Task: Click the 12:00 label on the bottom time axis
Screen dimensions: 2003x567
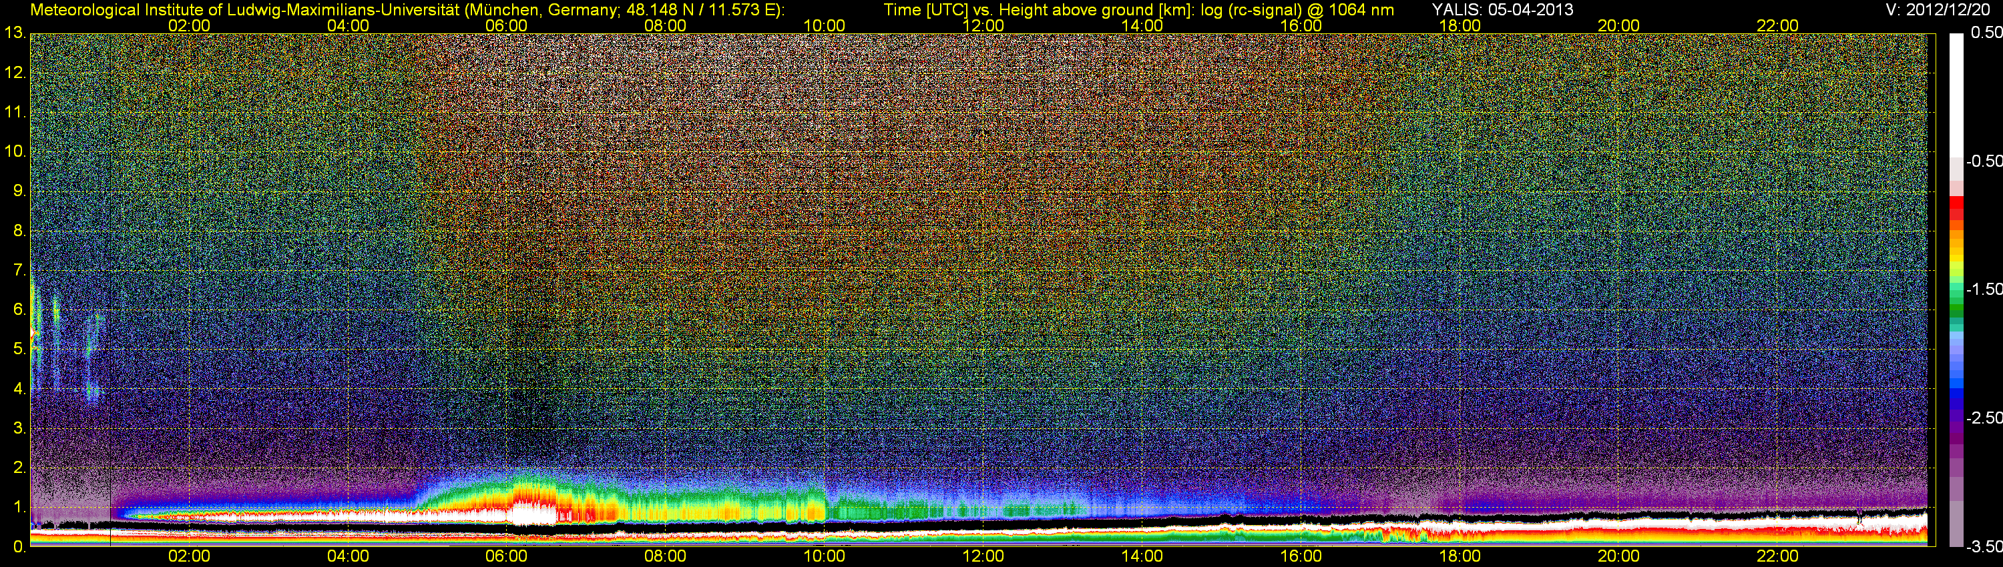Action: 983,556
